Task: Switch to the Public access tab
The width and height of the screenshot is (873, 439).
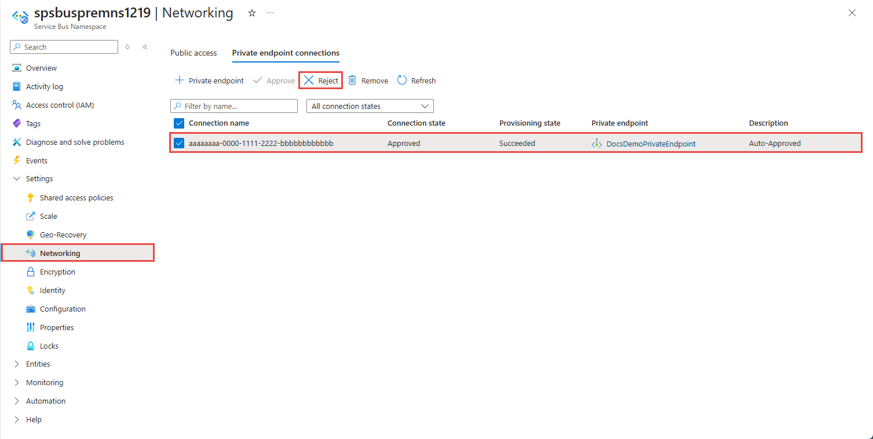Action: coord(193,53)
